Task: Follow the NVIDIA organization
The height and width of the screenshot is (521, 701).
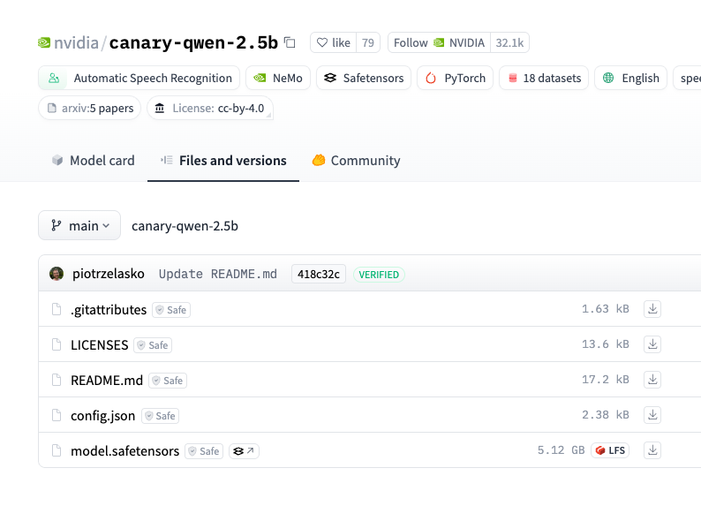Action: tap(439, 42)
